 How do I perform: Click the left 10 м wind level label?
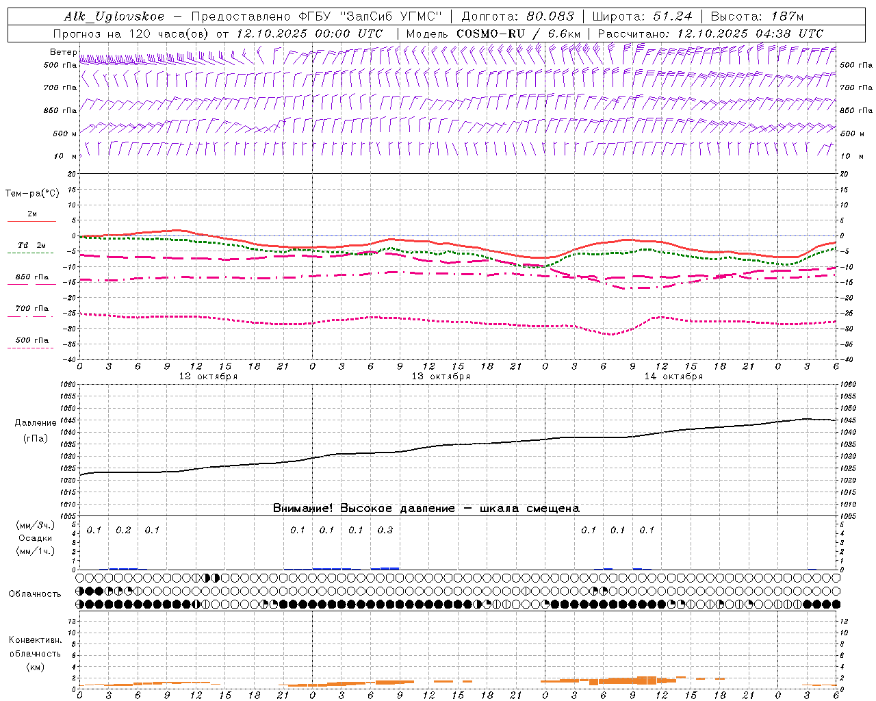65,156
